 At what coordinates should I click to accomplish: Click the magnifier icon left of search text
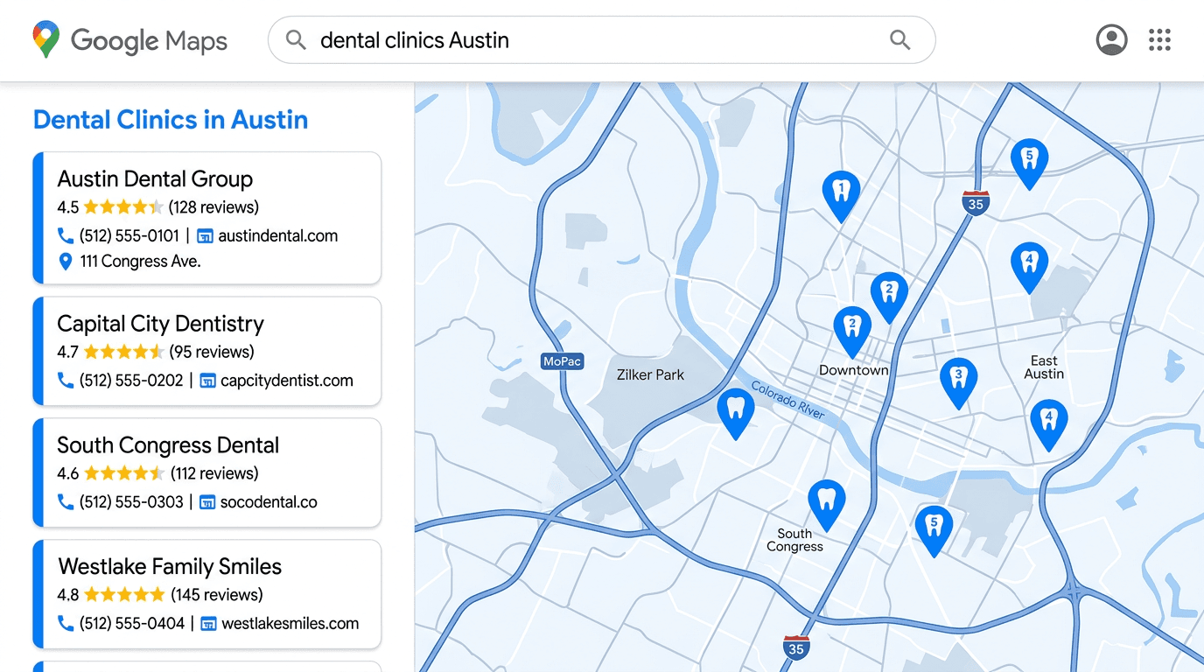coord(296,40)
